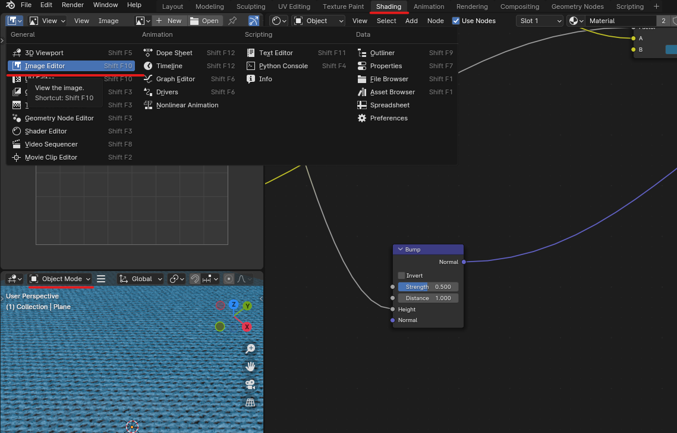
Task: Click the Drivers icon
Action: (147, 92)
